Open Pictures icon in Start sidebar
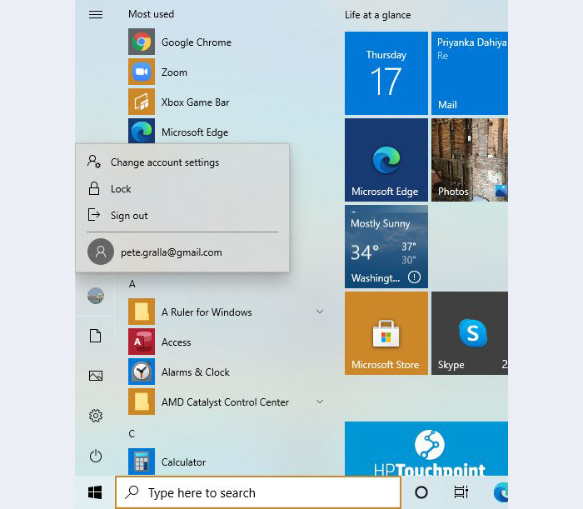This screenshot has width=583, height=509. [96, 376]
